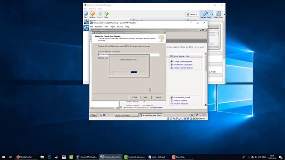Click left arrow of guest horizontal scrollbar

[x=91, y=108]
